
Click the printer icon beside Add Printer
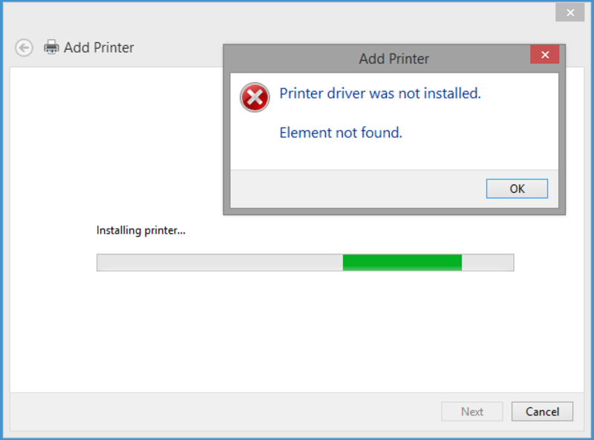[51, 47]
